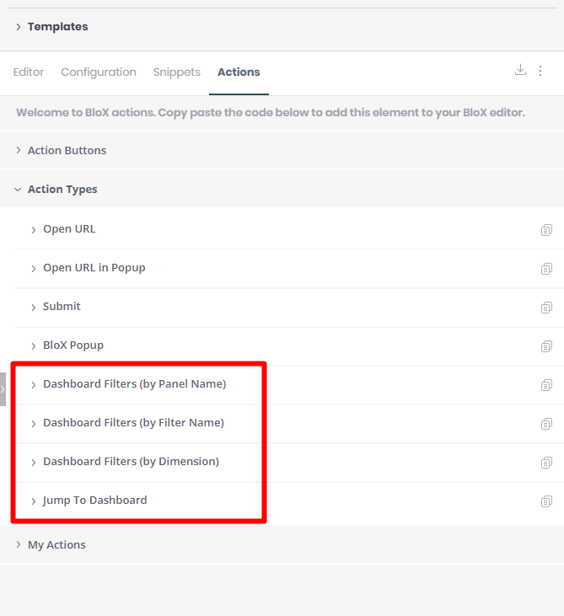This screenshot has width=564, height=616.
Task: Copy the Jump To Dashboard code
Action: [x=546, y=501]
